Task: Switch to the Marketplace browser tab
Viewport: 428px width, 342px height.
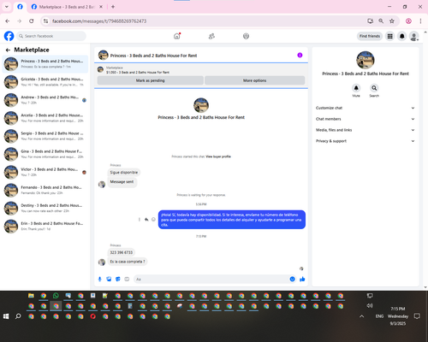Action: coord(67,7)
